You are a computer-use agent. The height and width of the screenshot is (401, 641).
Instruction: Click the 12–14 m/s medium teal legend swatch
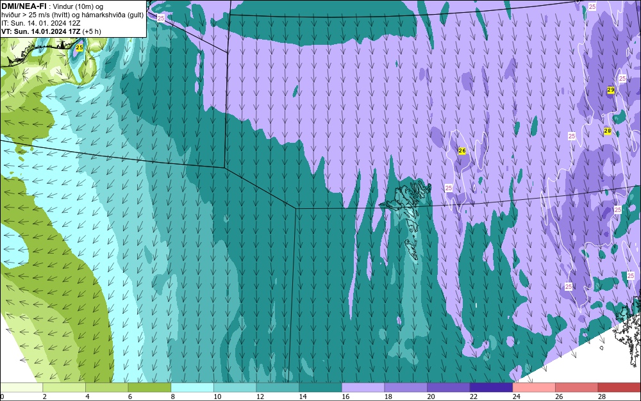[278, 388]
